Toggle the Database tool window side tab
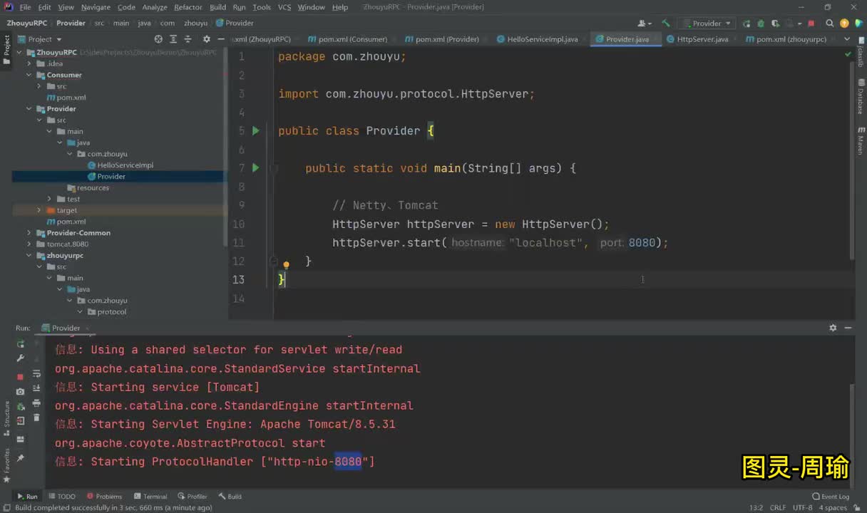Image resolution: width=867 pixels, height=513 pixels. [x=861, y=98]
